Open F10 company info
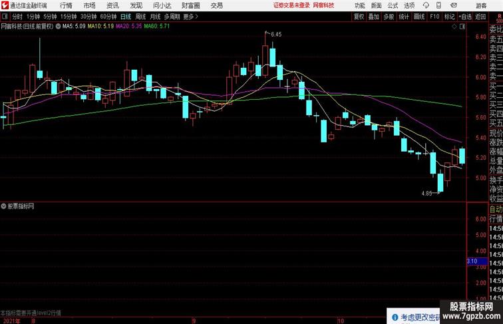Image resolution: width=503 pixels, height=324 pixels. 434,17
